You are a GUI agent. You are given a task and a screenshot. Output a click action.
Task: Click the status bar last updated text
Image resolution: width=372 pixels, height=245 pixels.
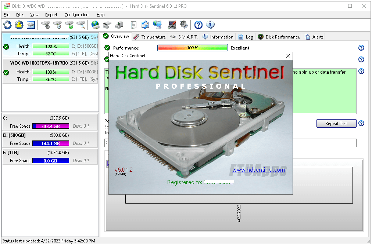pos(49,241)
